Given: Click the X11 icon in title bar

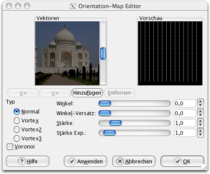Looking at the screenshot, I should pos(73,6).
